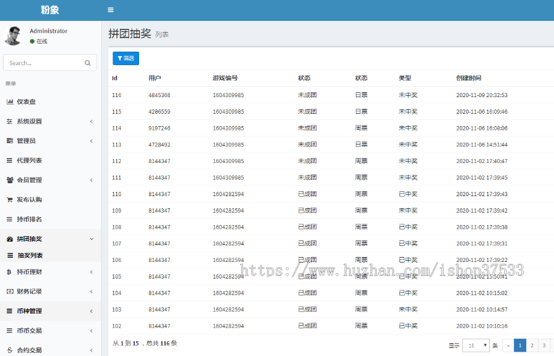Click the 发布认购 cart icon
Screen dimensions: 554x356
pos(9,200)
